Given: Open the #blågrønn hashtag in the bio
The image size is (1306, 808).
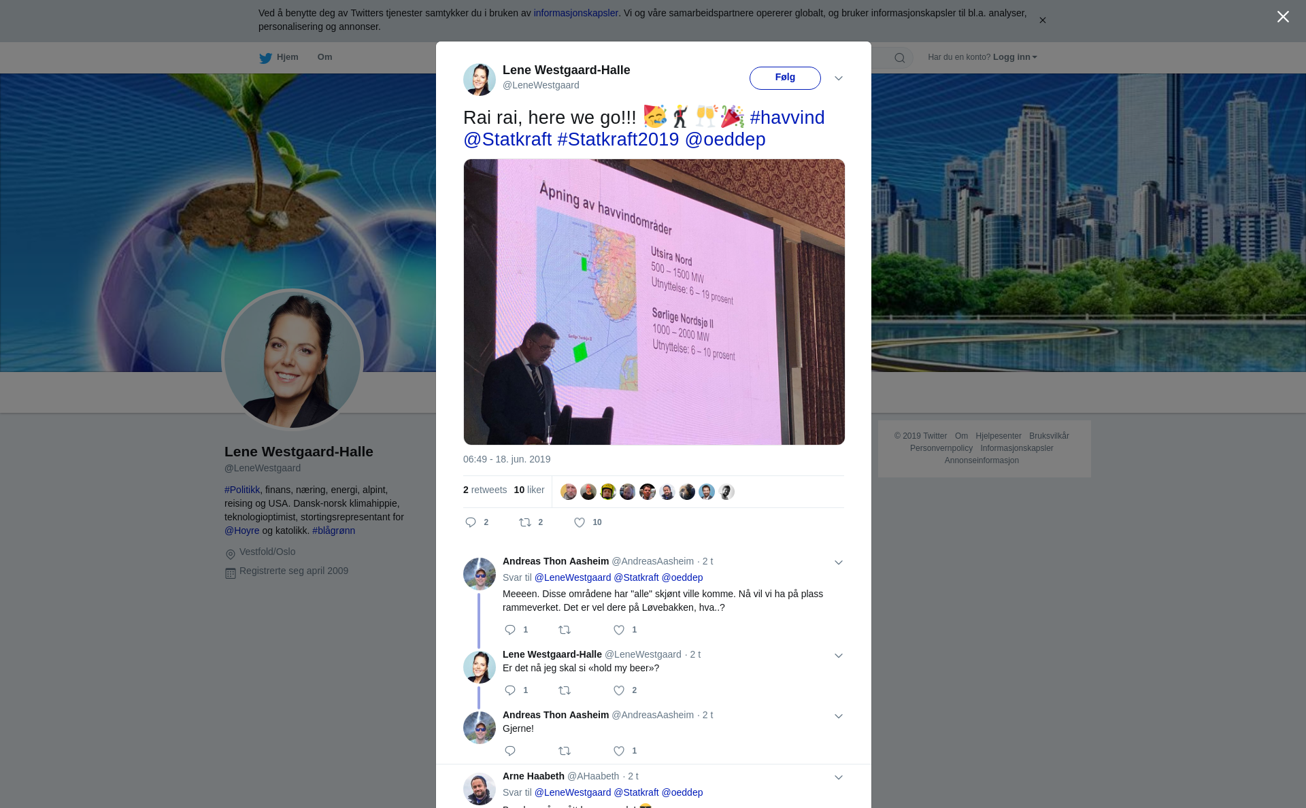Looking at the screenshot, I should click(x=333, y=531).
